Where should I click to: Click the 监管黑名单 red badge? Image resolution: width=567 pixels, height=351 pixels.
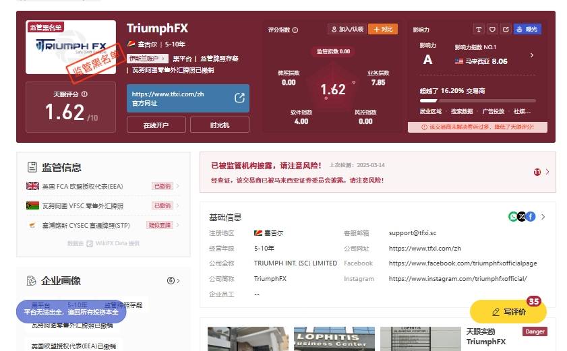(46, 28)
